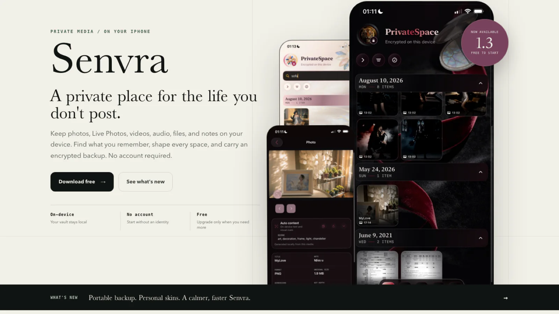Click the Now Available 1.3 badge
The width and height of the screenshot is (559, 314).
pyautogui.click(x=485, y=43)
